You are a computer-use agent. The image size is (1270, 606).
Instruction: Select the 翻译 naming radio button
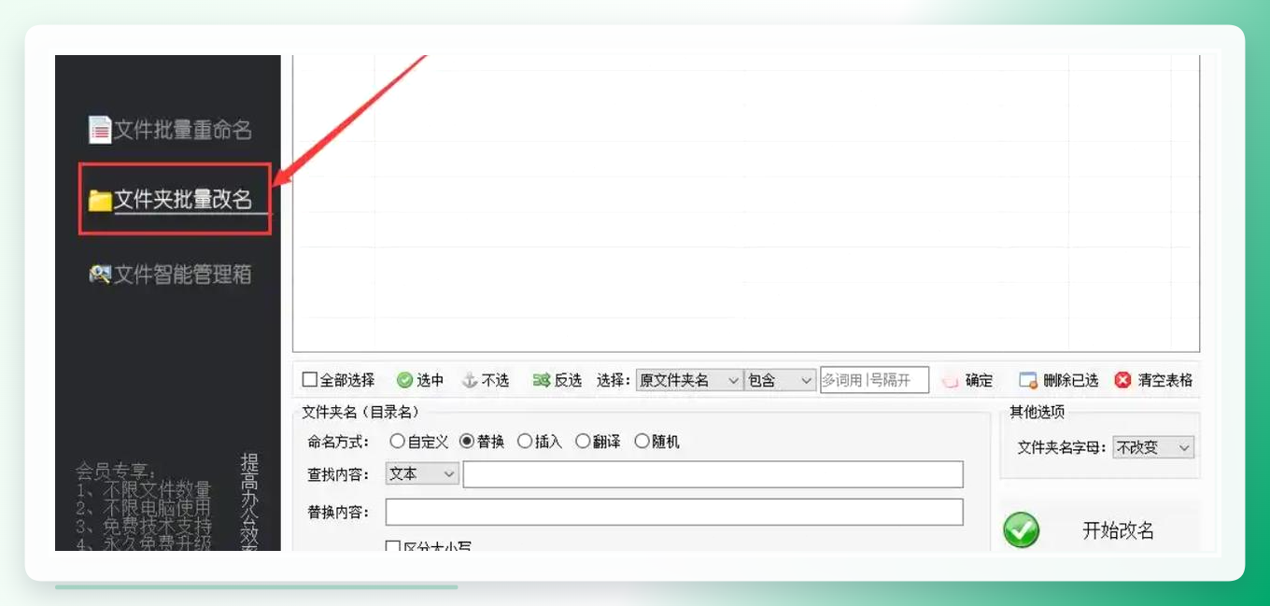click(583, 441)
